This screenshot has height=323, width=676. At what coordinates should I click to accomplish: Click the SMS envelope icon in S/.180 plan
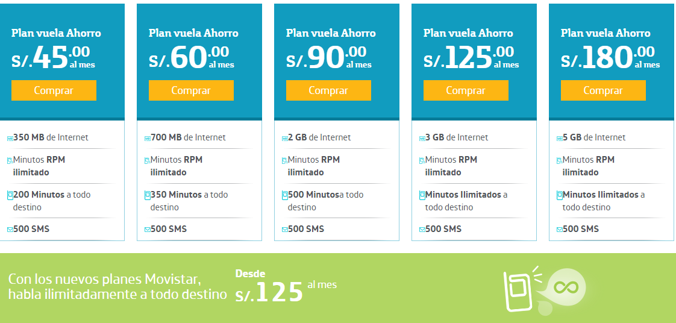point(560,230)
